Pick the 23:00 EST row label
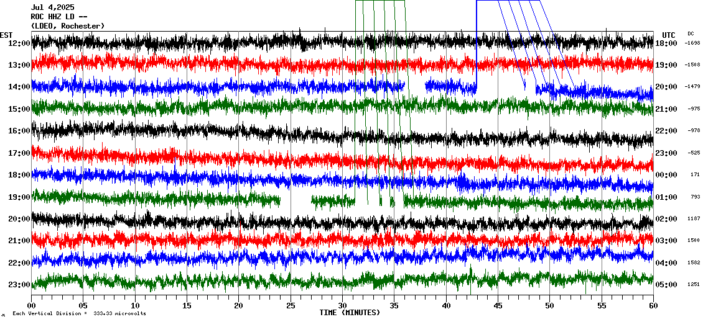 (x=19, y=285)
